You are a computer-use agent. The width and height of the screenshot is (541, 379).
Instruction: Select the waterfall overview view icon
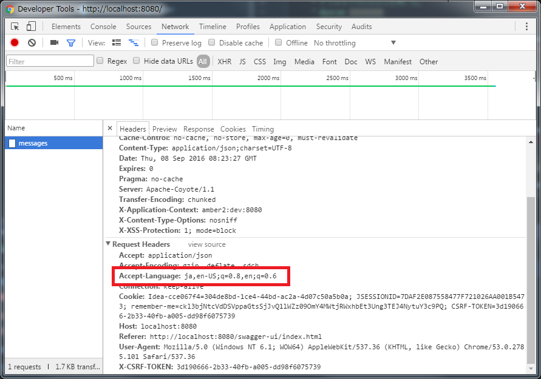[133, 43]
